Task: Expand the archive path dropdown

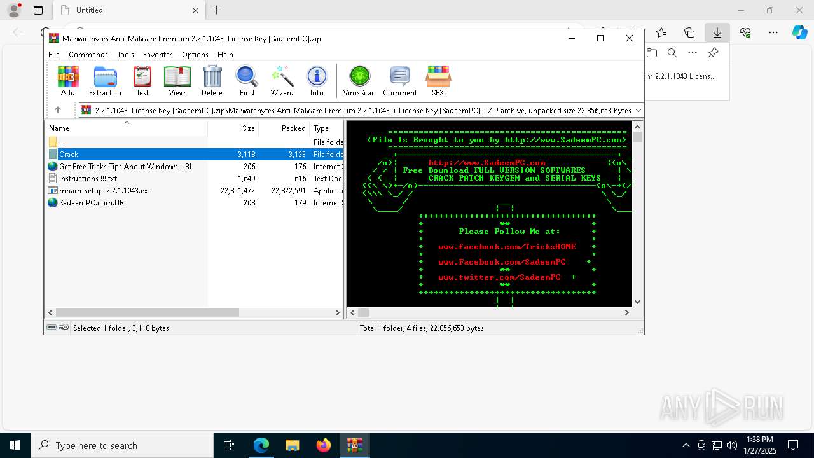Action: click(638, 110)
